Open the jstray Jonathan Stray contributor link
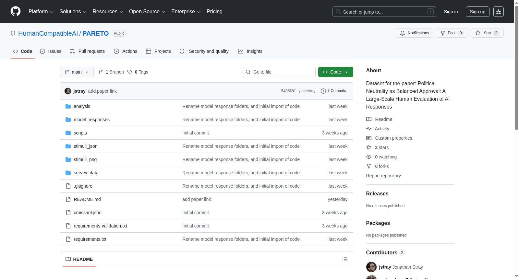This screenshot has width=519, height=279. point(401,267)
